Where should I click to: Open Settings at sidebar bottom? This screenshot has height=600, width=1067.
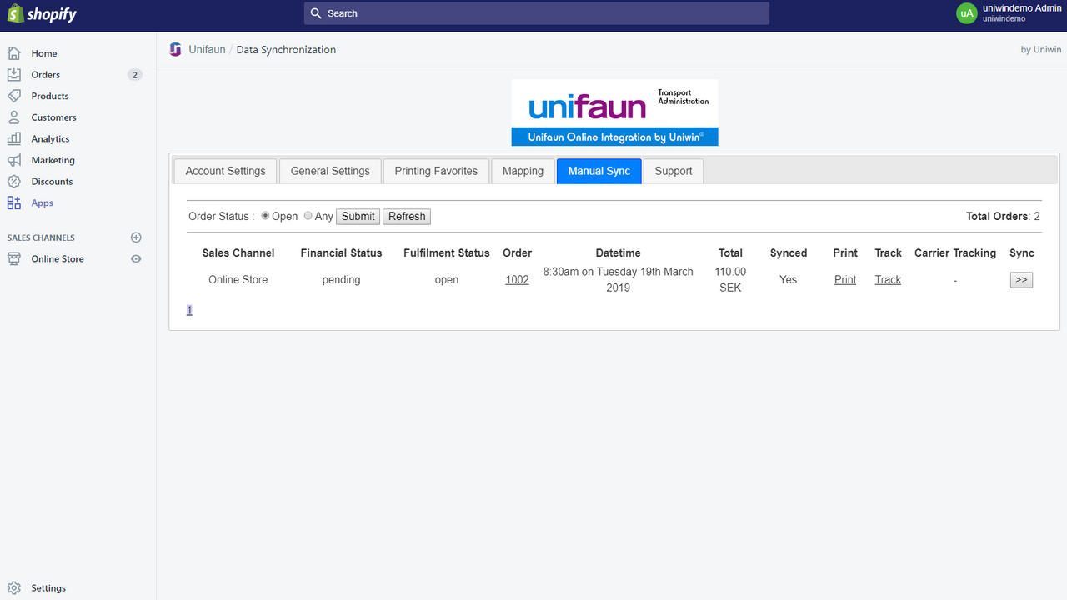tap(48, 587)
